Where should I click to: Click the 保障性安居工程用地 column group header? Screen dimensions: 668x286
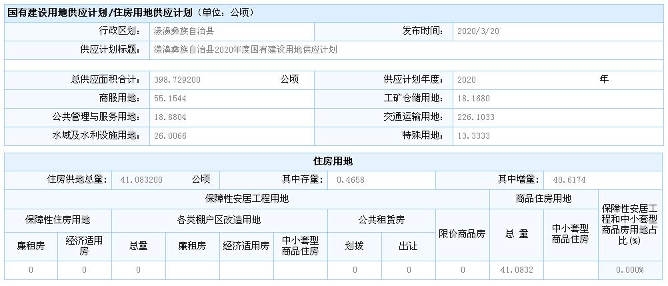point(247,199)
